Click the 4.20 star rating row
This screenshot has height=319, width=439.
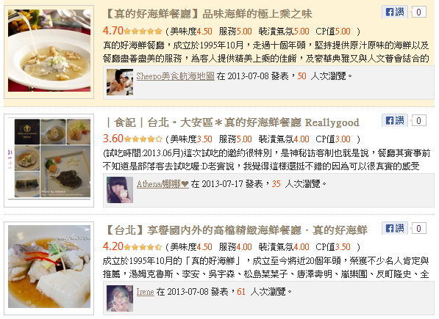pyautogui.click(x=231, y=246)
